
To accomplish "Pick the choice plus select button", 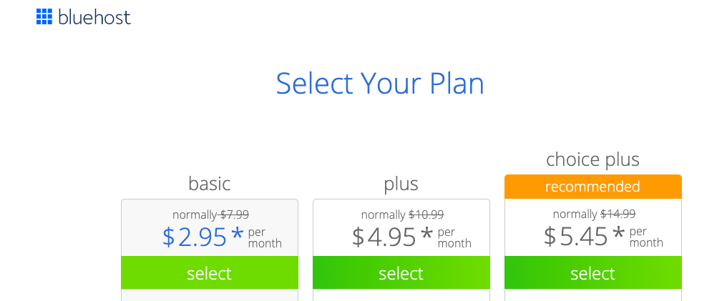I will [593, 273].
